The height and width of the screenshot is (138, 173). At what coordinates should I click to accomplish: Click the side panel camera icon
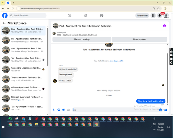pos(171,52)
